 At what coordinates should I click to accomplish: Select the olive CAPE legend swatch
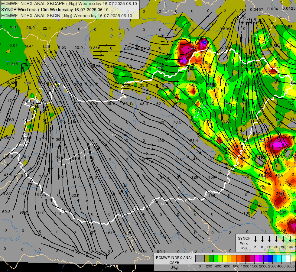207,259
